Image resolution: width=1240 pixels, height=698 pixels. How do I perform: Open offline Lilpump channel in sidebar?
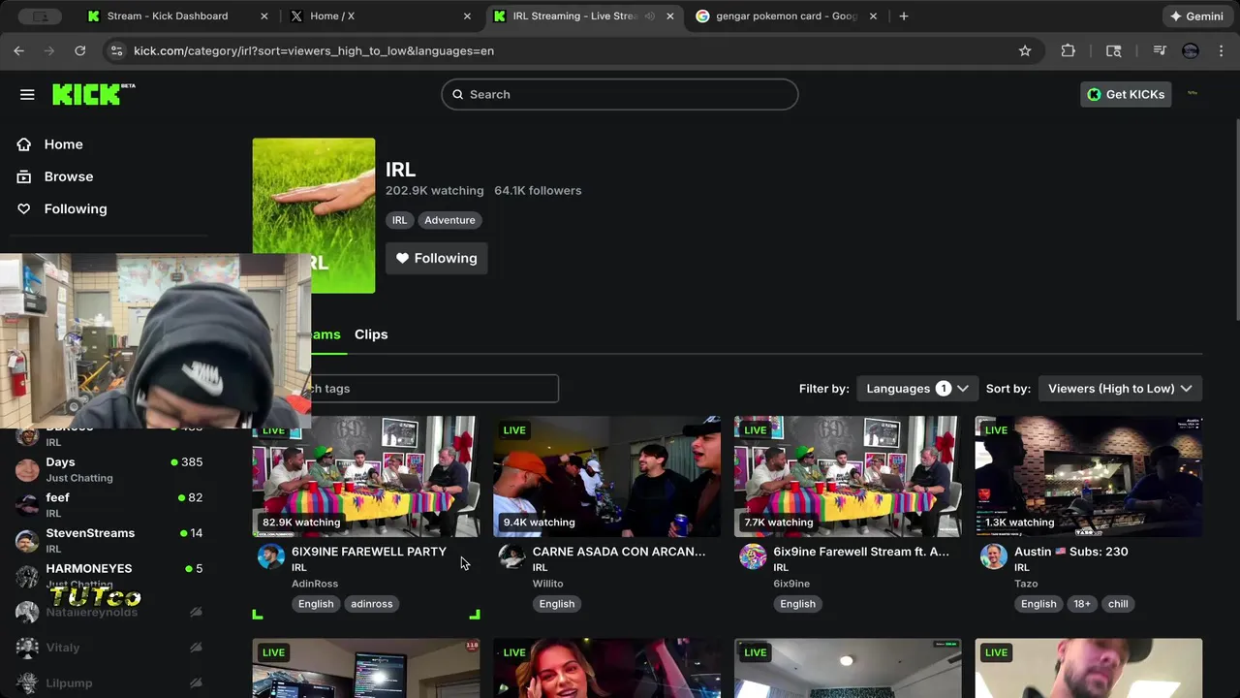tap(108, 682)
